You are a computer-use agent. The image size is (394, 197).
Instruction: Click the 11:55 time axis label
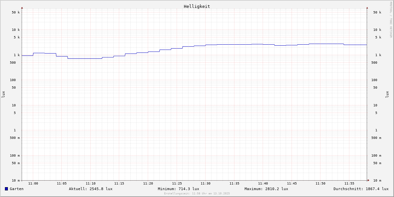(349, 184)
